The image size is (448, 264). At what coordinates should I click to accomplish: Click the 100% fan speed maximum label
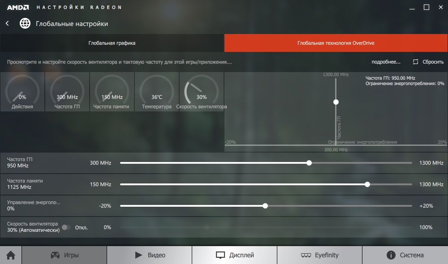point(426,227)
